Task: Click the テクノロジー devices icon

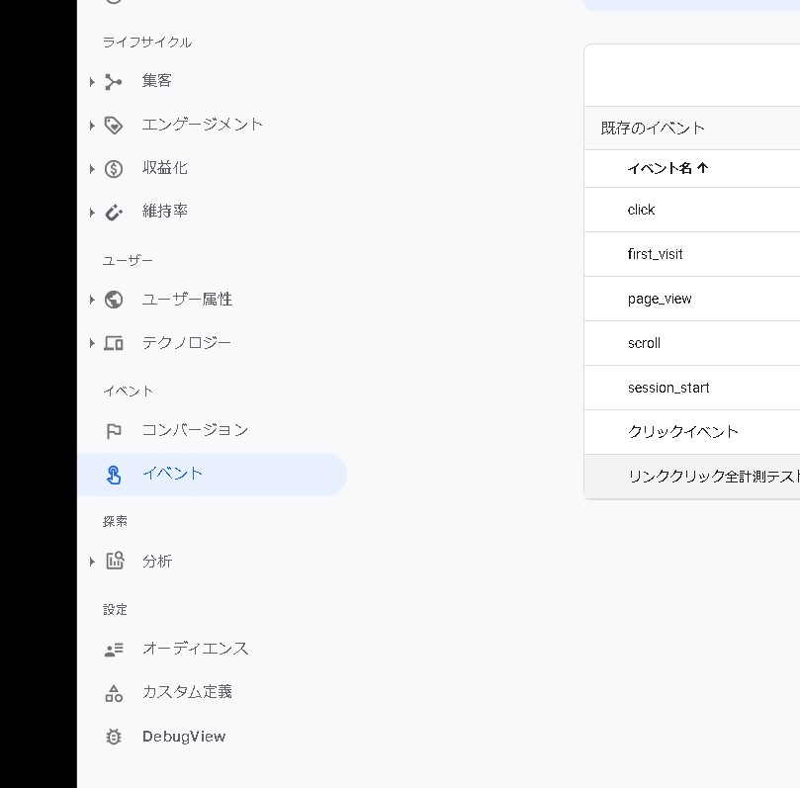Action: [x=114, y=343]
